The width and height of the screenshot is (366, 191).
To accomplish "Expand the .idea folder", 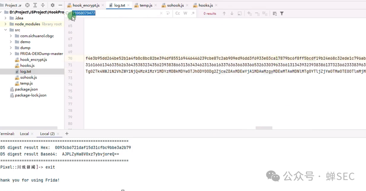I will tap(5, 18).
